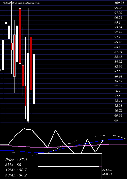This screenshot has width=127, height=179.
Task: Click the 69.36 price level label
Action: 118,116
